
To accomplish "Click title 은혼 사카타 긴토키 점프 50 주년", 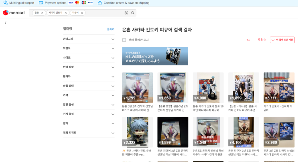I will click(208, 108).
